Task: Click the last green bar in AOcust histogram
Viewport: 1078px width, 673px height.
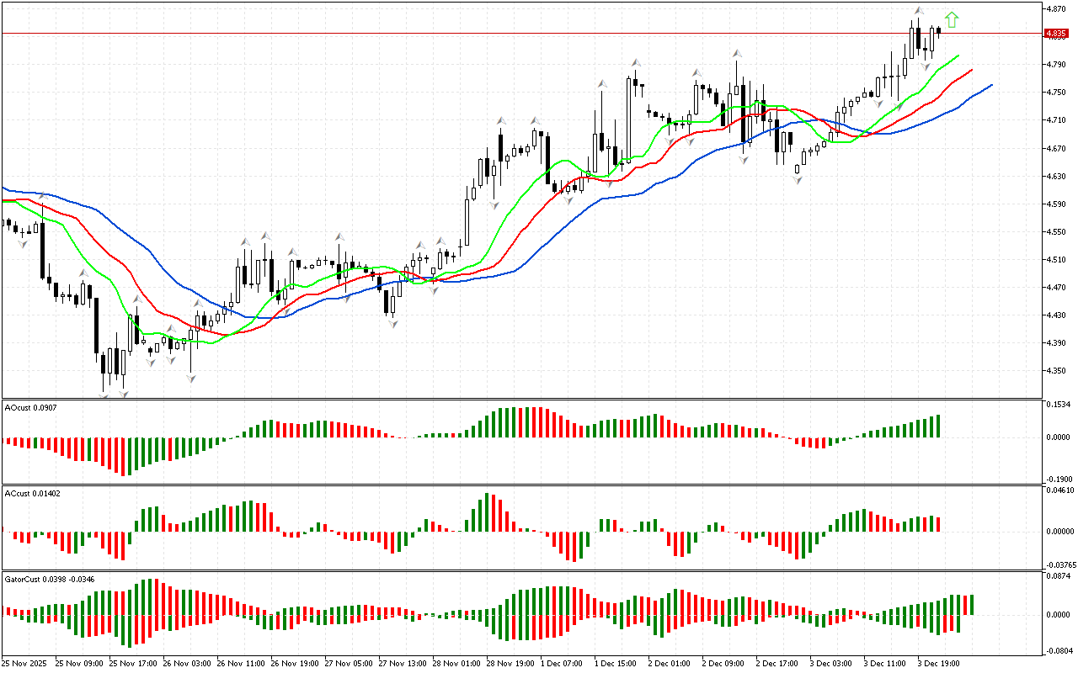Action: point(937,426)
